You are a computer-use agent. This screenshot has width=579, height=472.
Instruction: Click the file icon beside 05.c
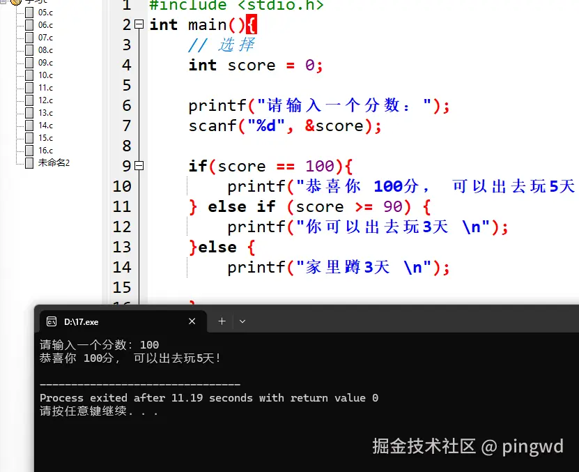[x=29, y=13]
